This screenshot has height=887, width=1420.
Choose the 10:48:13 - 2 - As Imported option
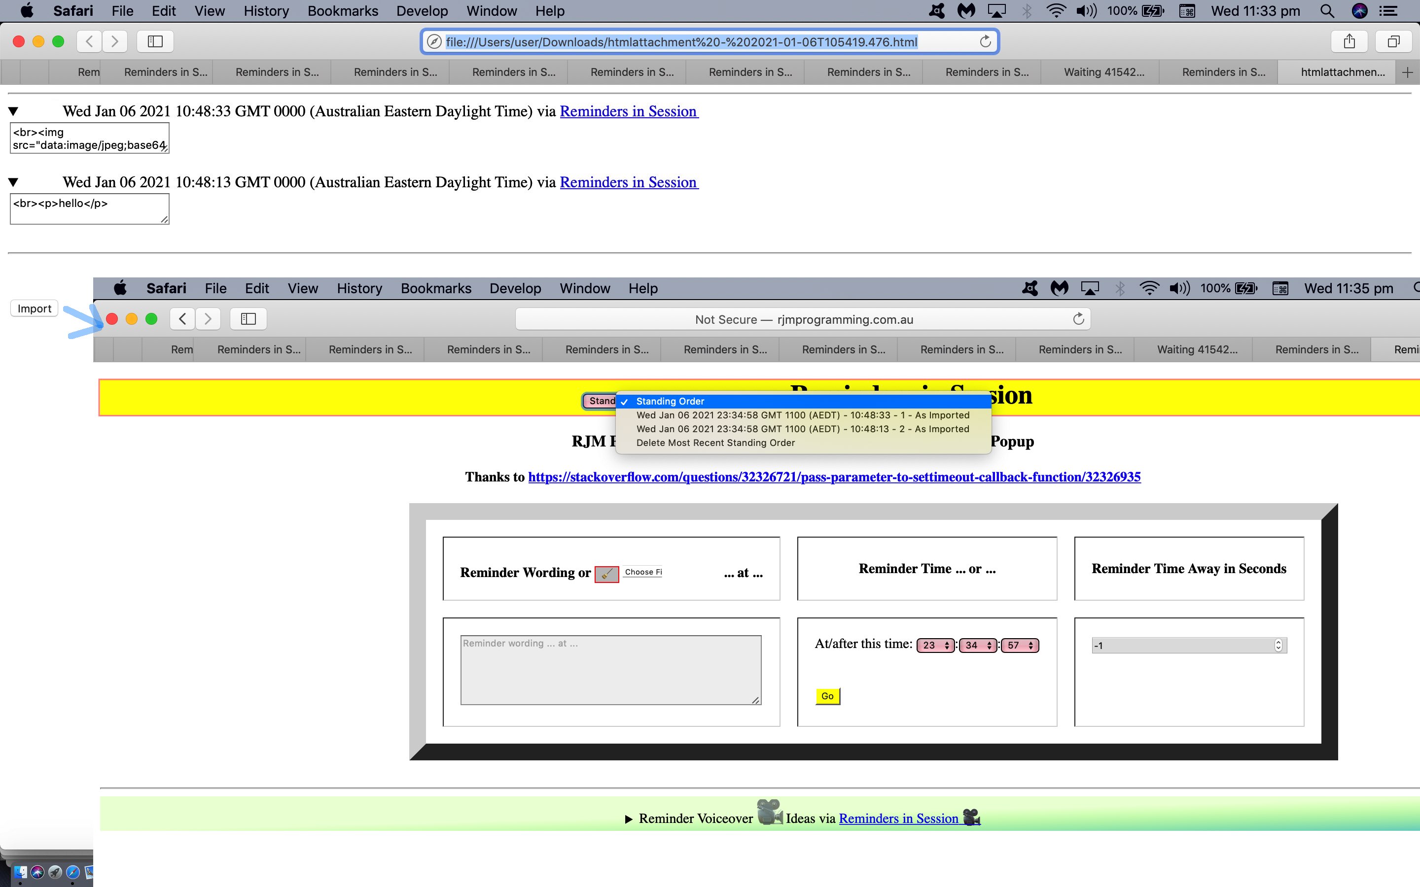coord(803,429)
